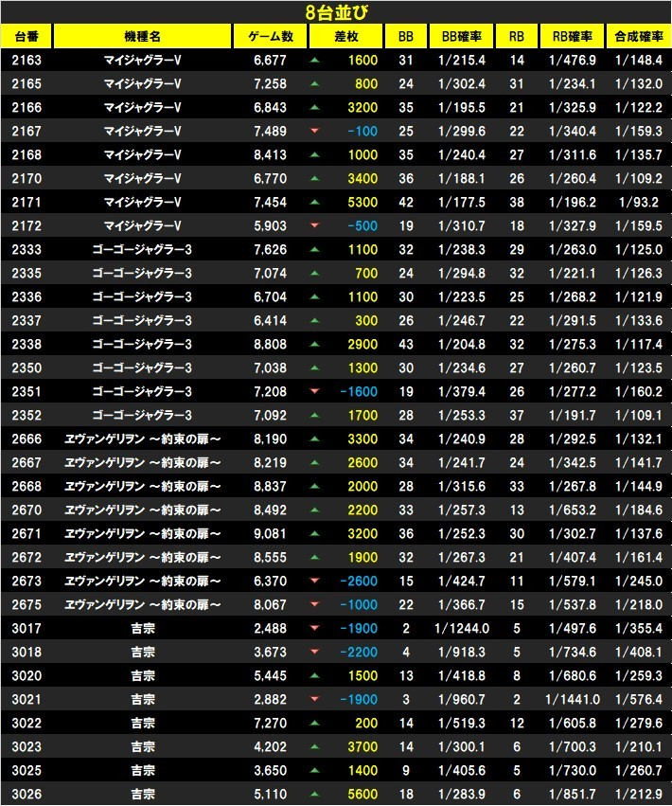This screenshot has width=672, height=806.
Task: Click the green up arrow in row 2170
Action: 315,178
